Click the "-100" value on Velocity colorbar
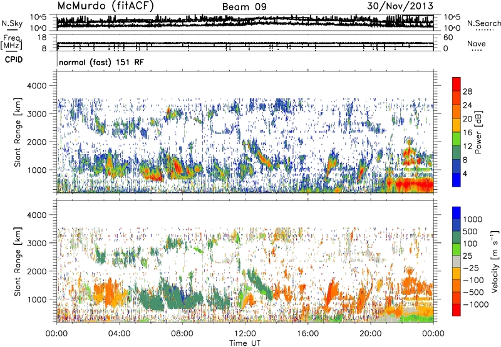Viewport: 501px width, 347px height. click(473, 280)
